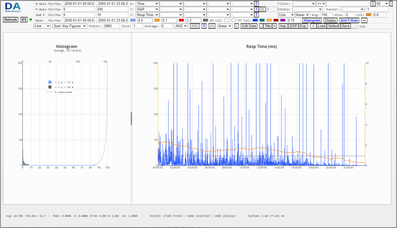Click the DA Data Analysis logo
Screen dimensions: 397x228
click(13, 7)
